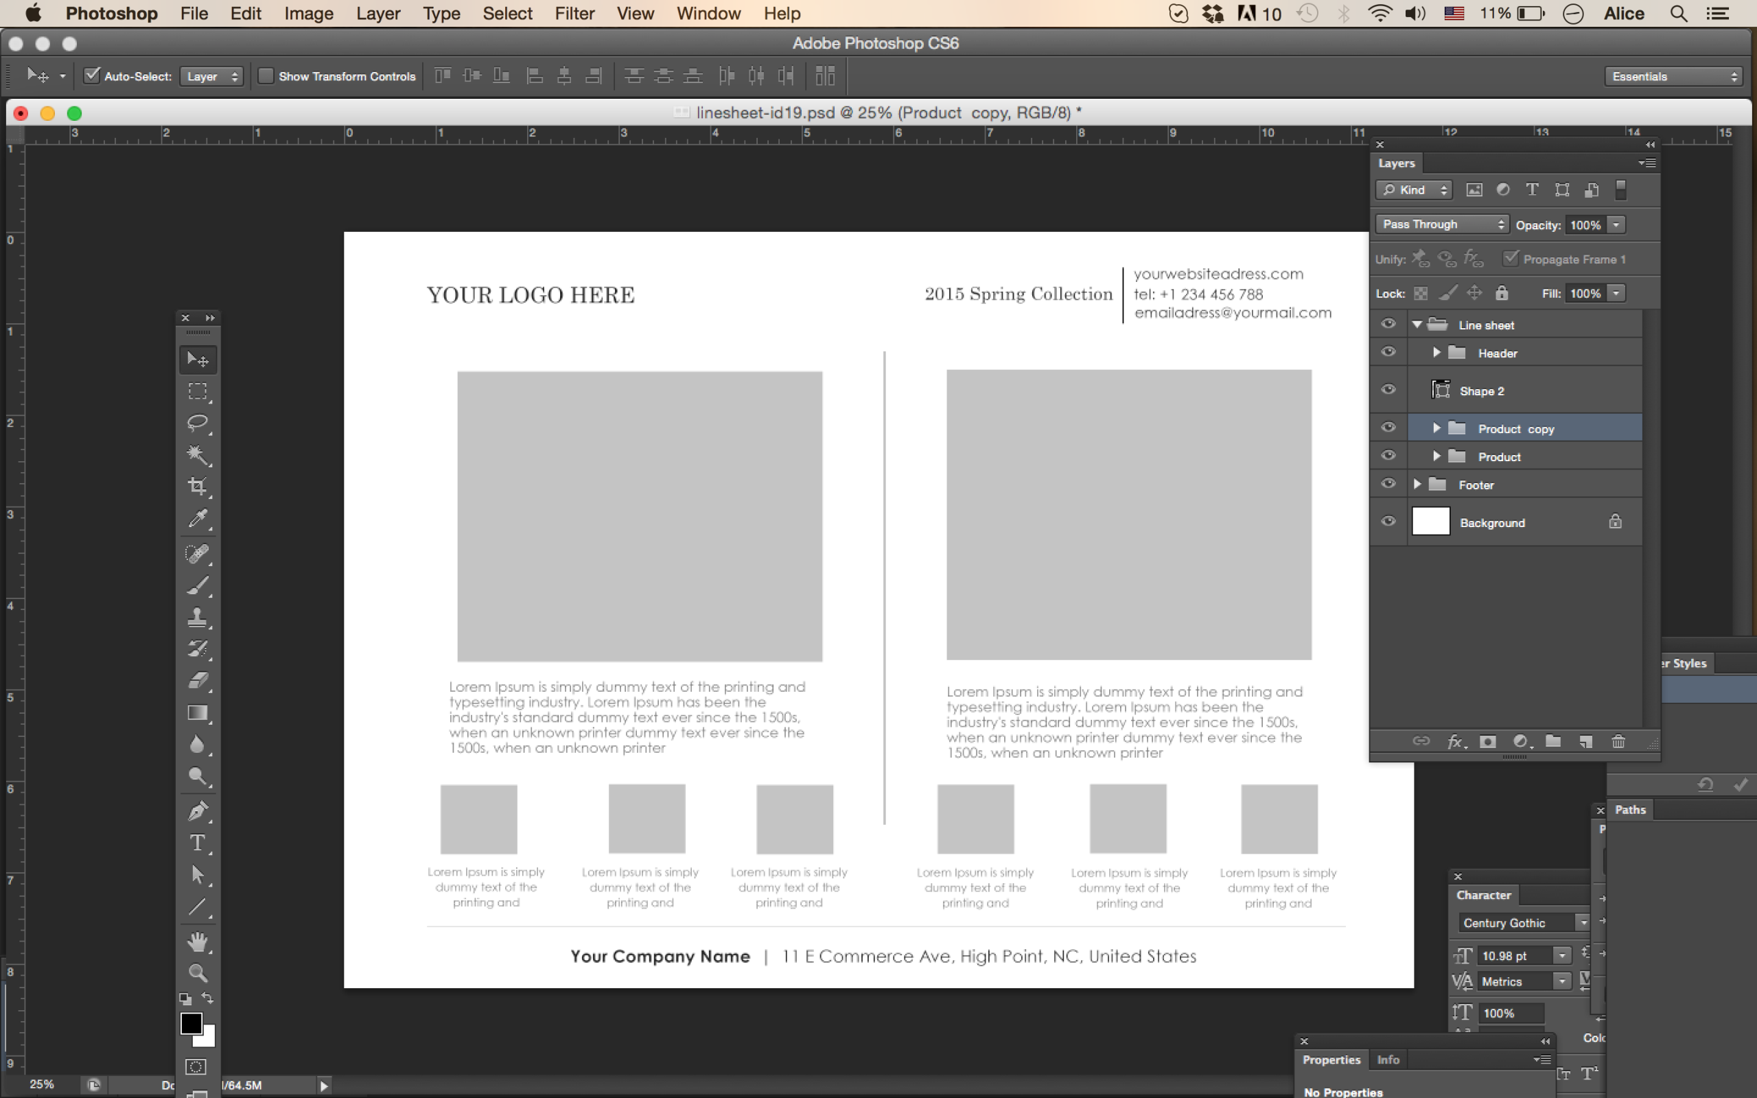Delete layer using trash icon
This screenshot has height=1098, width=1757.
click(1618, 741)
